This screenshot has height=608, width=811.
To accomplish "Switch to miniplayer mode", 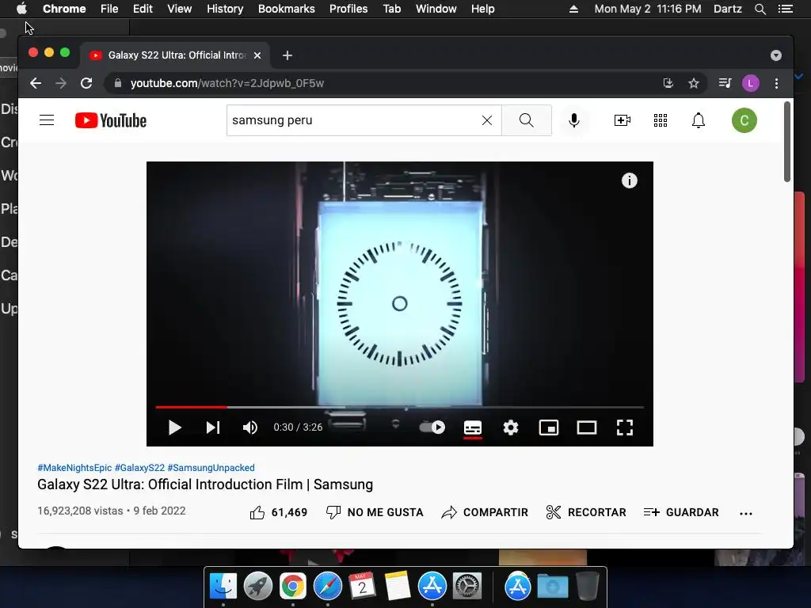I will [549, 427].
